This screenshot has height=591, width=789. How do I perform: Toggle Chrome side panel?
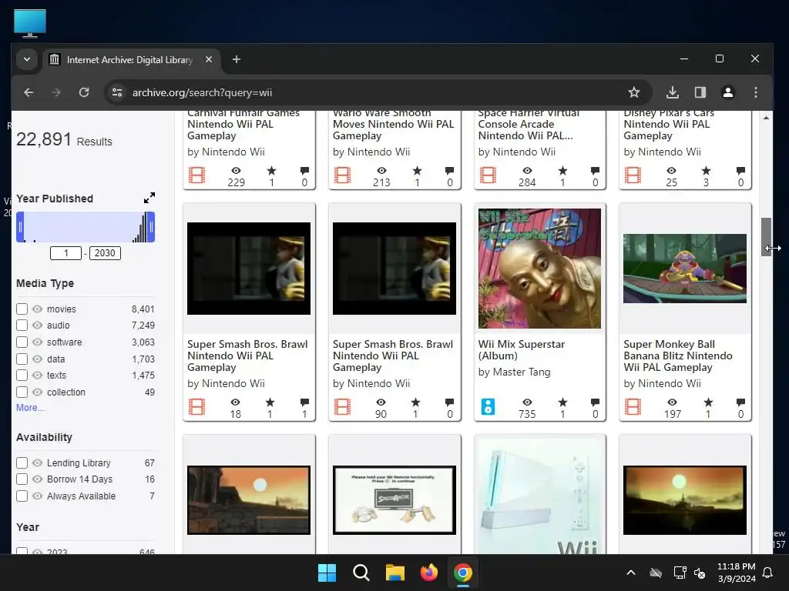point(700,92)
